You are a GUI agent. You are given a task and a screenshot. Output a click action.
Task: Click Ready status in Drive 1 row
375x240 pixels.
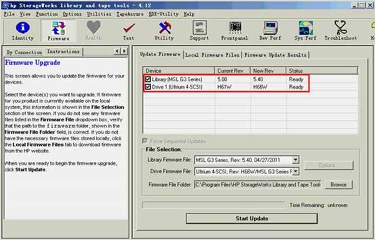[x=296, y=87]
